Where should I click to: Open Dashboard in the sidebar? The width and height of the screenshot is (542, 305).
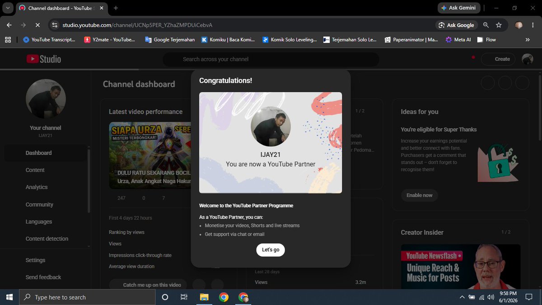pos(45,153)
